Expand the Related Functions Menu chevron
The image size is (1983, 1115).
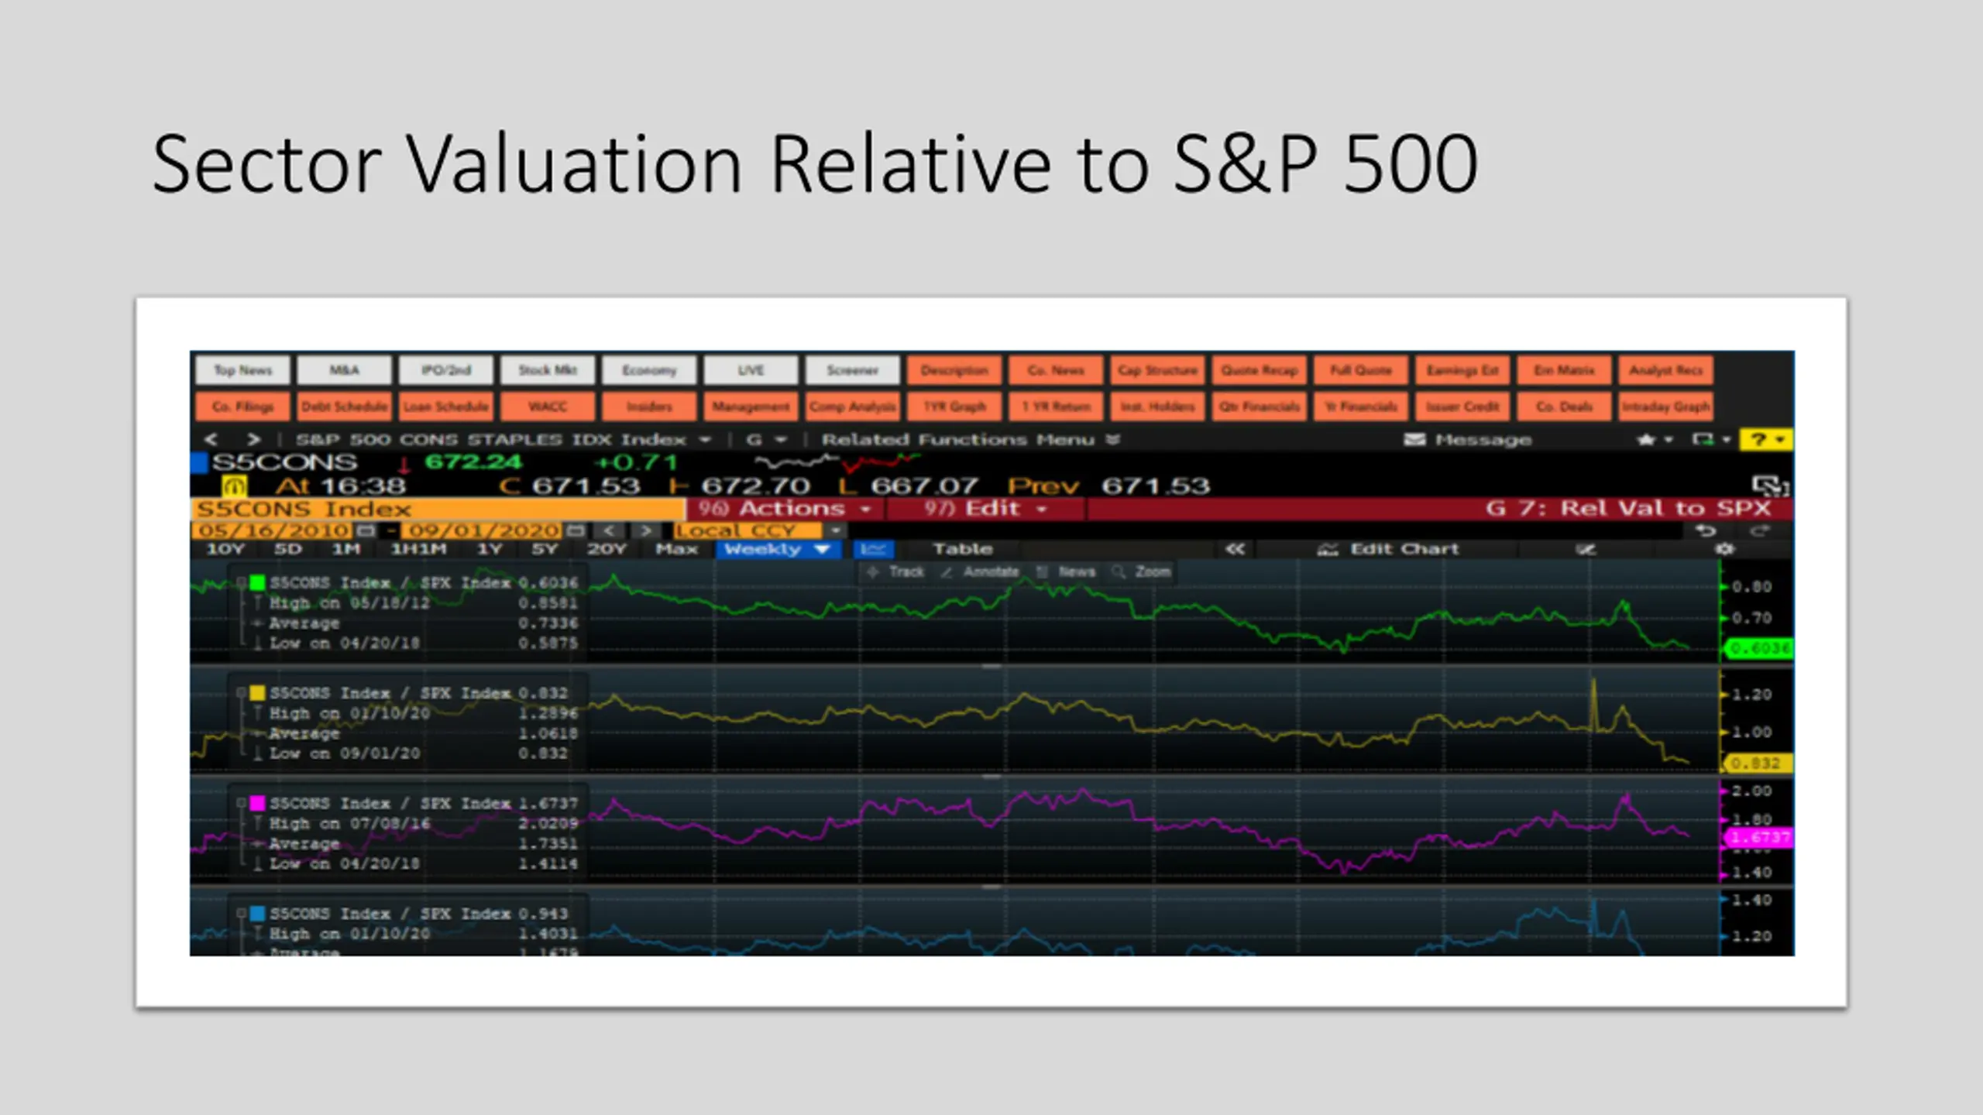[1113, 440]
